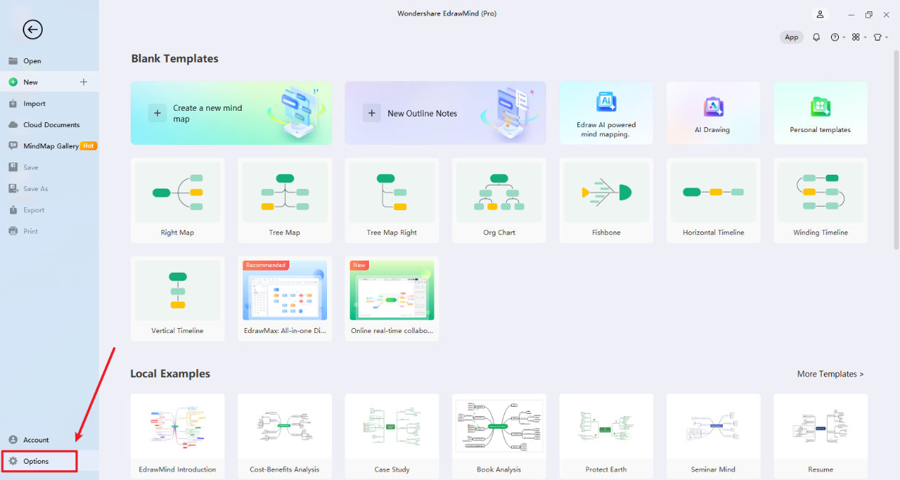900x480 pixels.
Task: Click the App button
Action: (x=791, y=37)
